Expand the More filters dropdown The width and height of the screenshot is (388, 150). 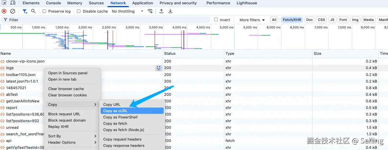pos(252,20)
